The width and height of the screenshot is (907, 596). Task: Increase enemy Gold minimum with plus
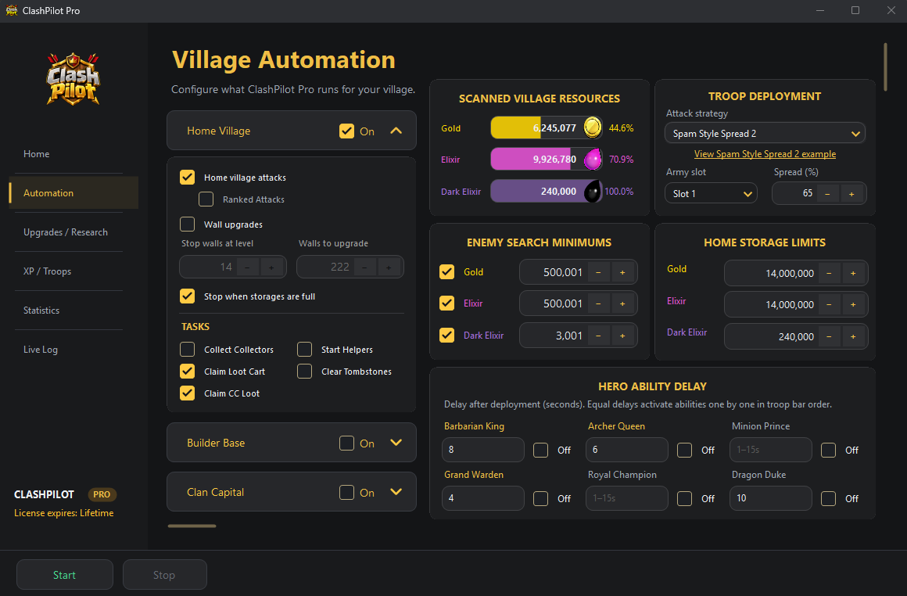tap(622, 272)
